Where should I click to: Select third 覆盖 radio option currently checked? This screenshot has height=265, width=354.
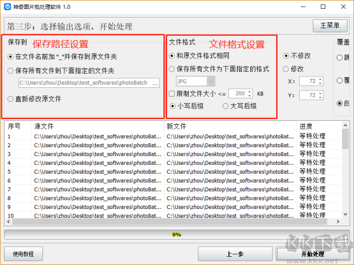pyautogui.click(x=340, y=104)
